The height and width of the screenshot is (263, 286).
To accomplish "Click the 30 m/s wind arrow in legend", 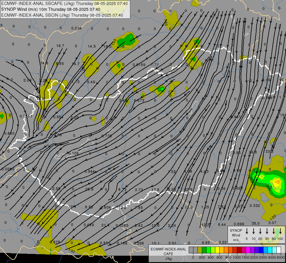I will pyautogui.click(x=267, y=231).
